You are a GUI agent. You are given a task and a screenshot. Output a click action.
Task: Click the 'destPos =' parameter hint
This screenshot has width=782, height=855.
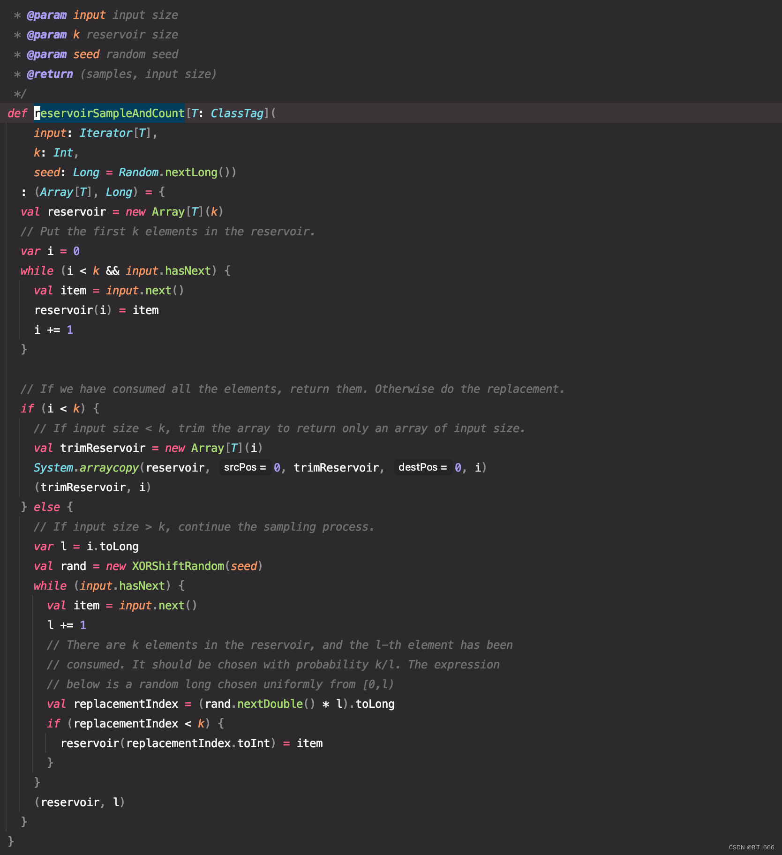[423, 468]
